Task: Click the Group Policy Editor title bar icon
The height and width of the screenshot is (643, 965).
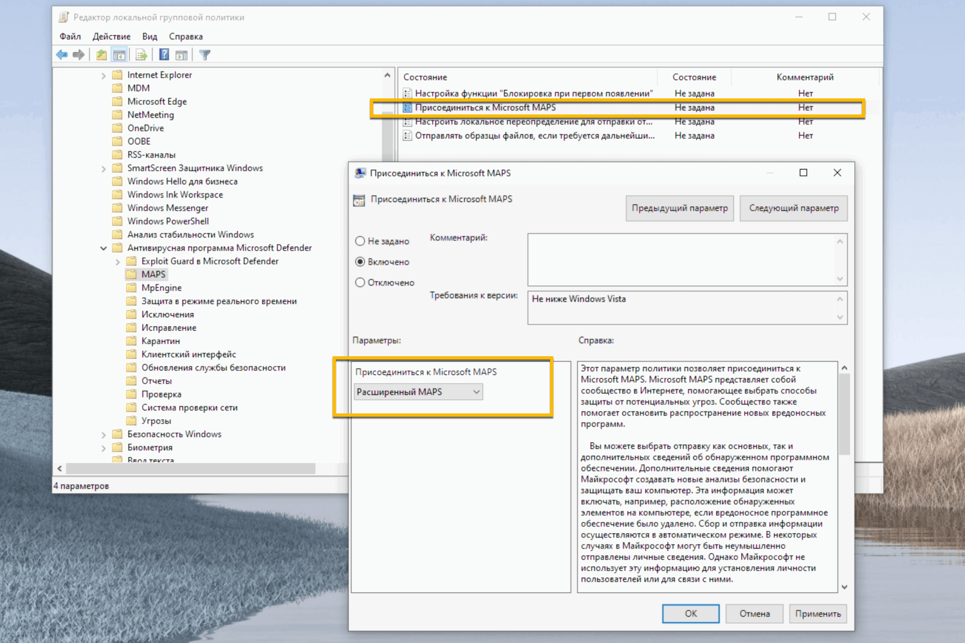Action: tap(64, 17)
